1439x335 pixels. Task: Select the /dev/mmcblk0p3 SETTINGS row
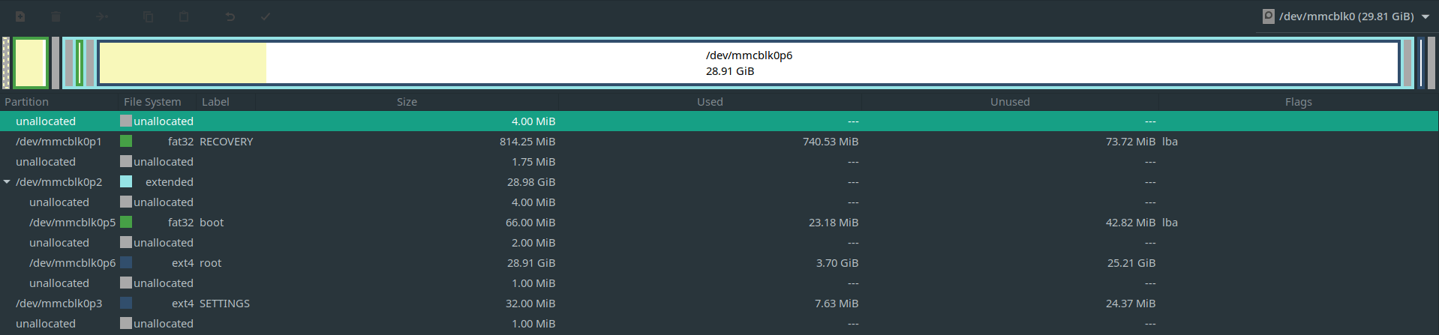pos(719,304)
